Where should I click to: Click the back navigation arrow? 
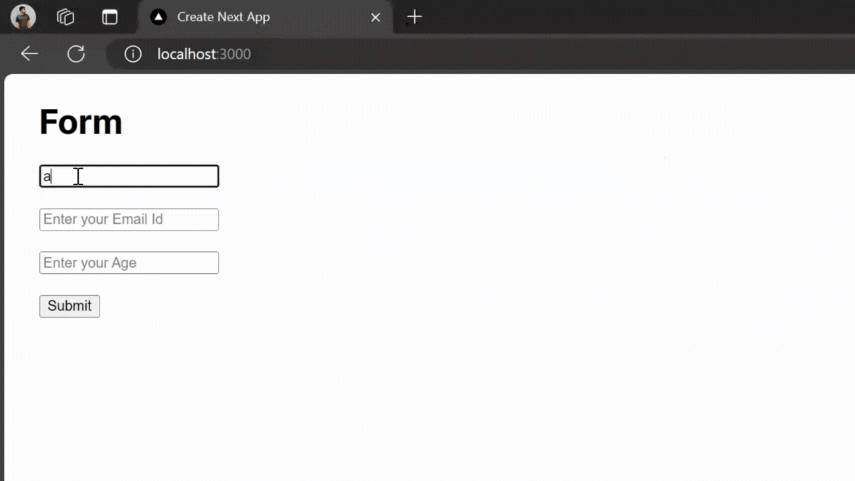[29, 53]
